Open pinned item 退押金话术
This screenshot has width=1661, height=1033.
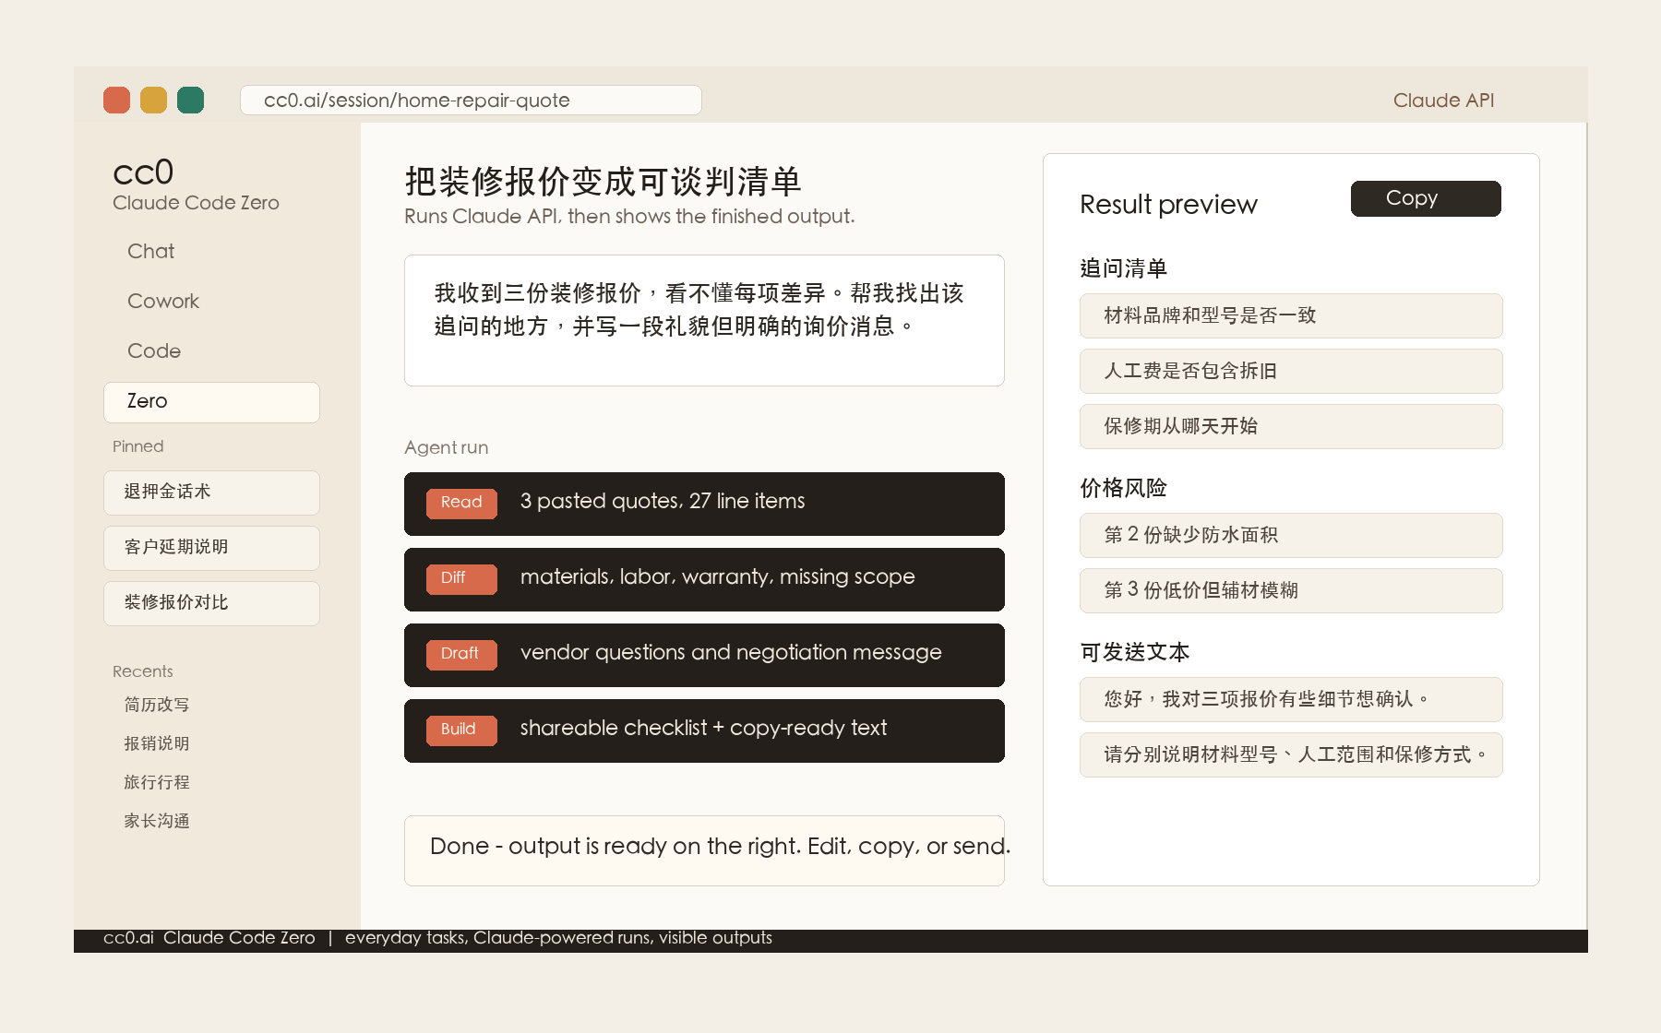point(211,493)
